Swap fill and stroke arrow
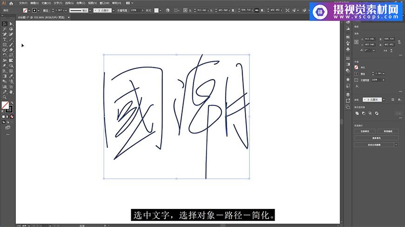This screenshot has height=227, width=405. pyautogui.click(x=12, y=103)
